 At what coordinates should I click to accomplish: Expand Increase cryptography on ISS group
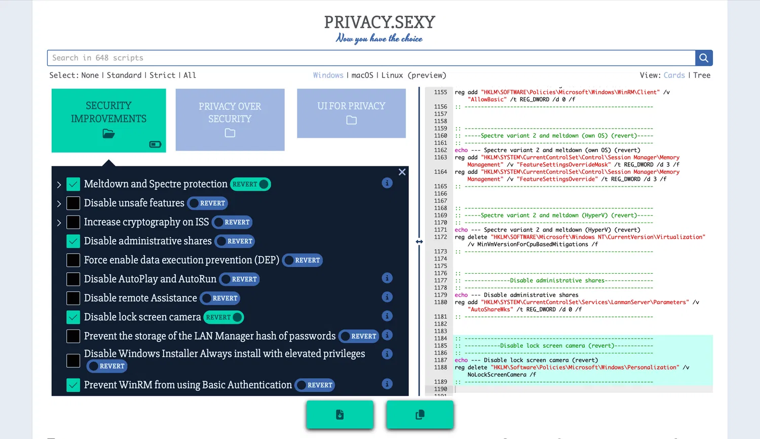coord(59,223)
